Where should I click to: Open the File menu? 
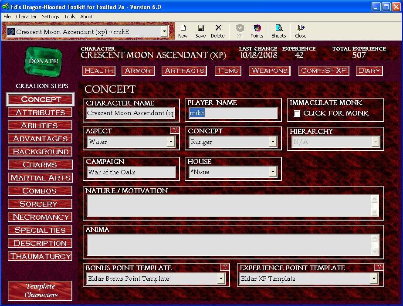point(7,17)
